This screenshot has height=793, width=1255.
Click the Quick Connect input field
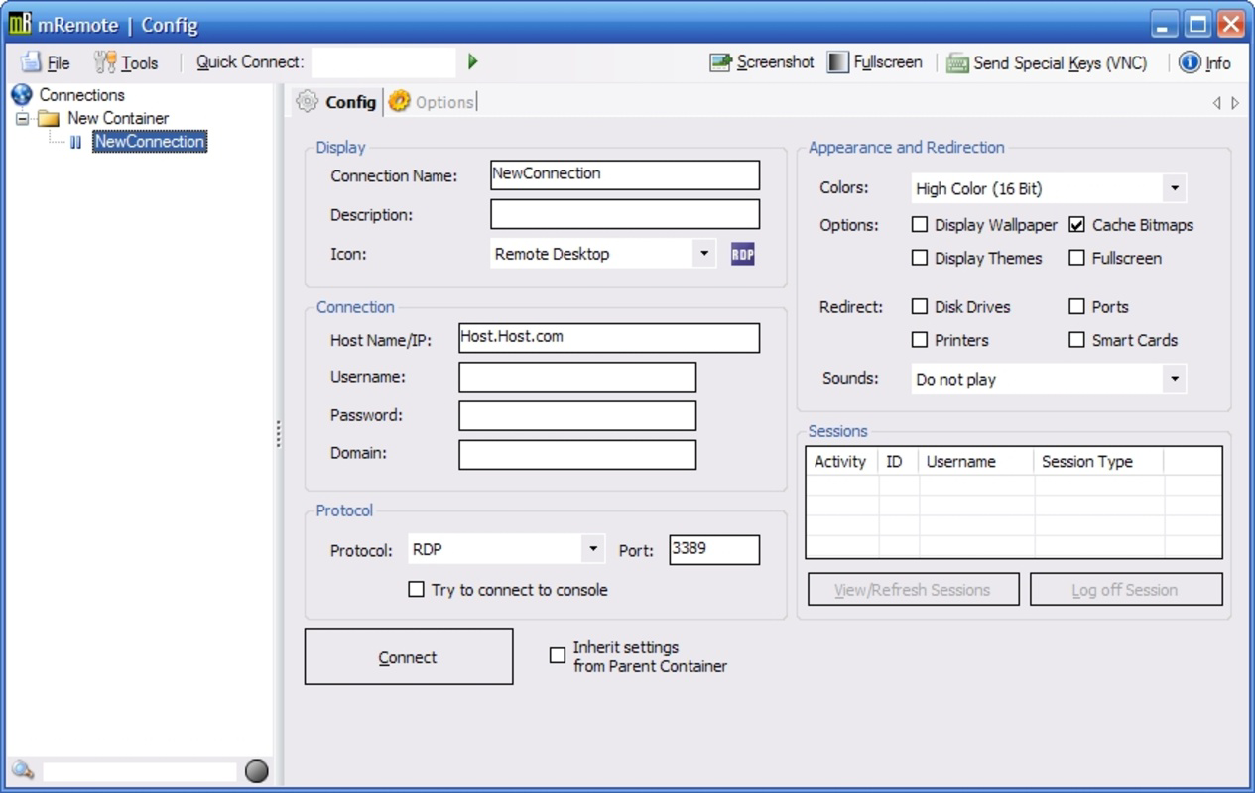[384, 62]
